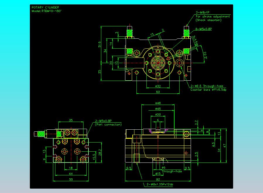This screenshot has width=263, height=193.
Task: Select the "22.5°" angle dimension
Action: pyautogui.click(x=205, y=55)
